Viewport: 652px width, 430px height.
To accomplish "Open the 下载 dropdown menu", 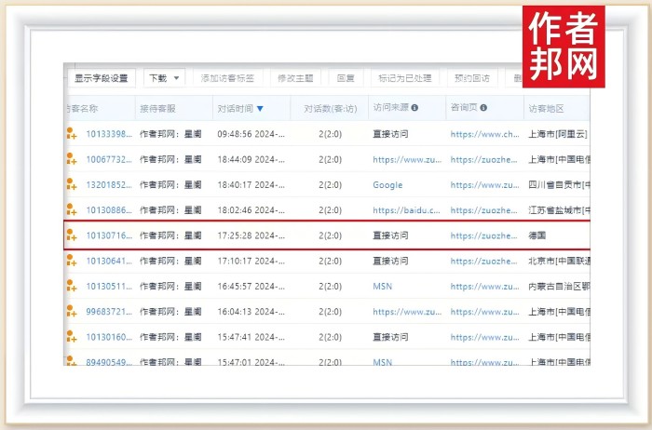I will point(164,78).
